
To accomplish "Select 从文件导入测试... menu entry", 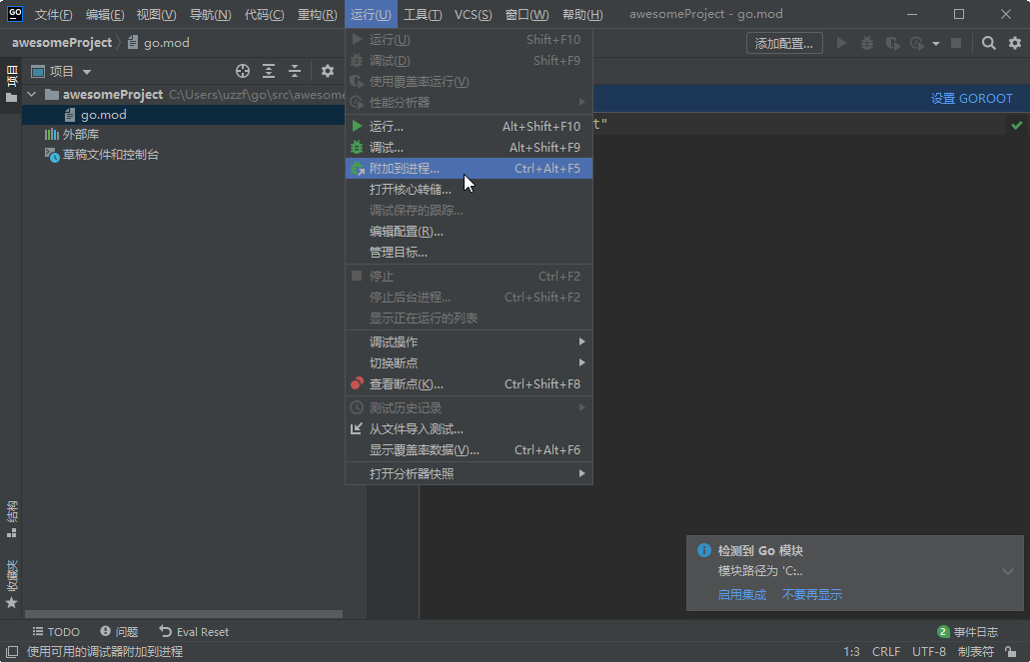I will coord(469,429).
